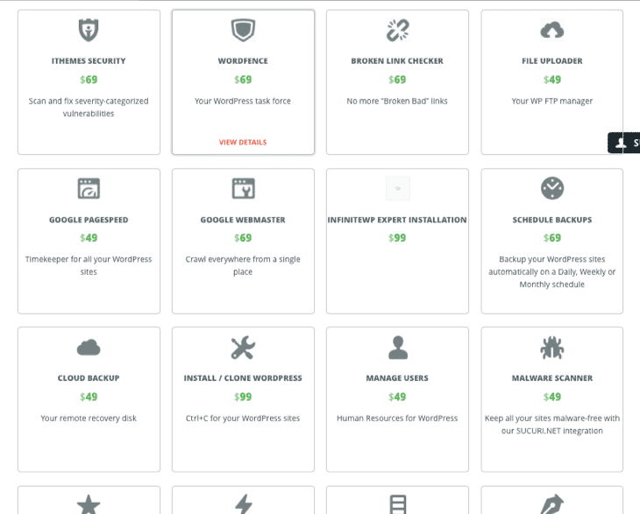Click 'Your WordPress task force' description

[243, 101]
